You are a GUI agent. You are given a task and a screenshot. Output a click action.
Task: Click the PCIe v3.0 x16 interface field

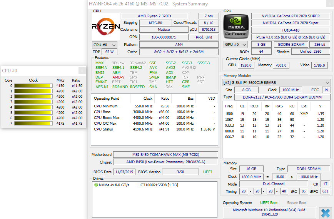coord(291,37)
